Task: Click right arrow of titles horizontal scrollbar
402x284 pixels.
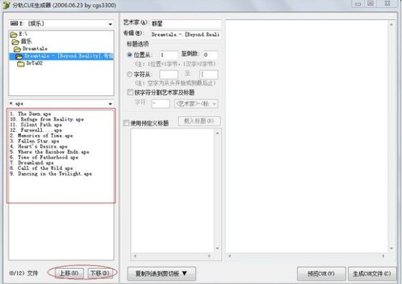Action: click(x=209, y=256)
